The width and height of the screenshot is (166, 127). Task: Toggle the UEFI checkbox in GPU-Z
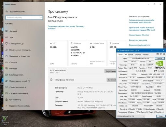(x=159, y=71)
